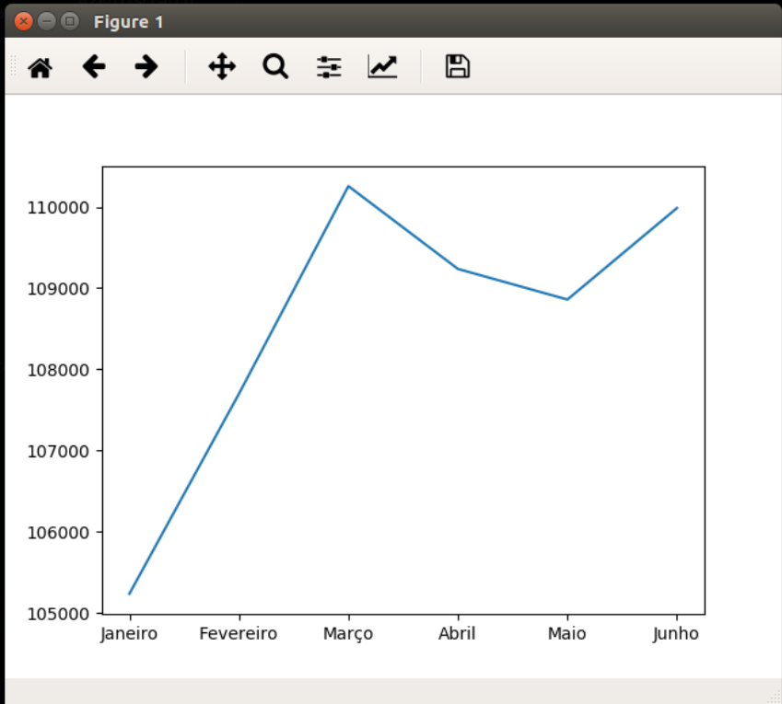Click the Fevereiro x-axis label
Image resolution: width=782 pixels, height=704 pixels.
[239, 634]
